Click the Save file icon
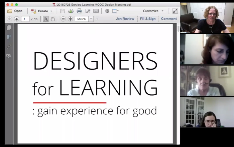 click(63, 11)
